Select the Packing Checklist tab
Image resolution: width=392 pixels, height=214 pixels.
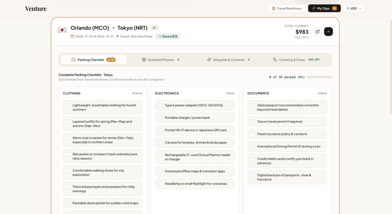tap(93, 60)
